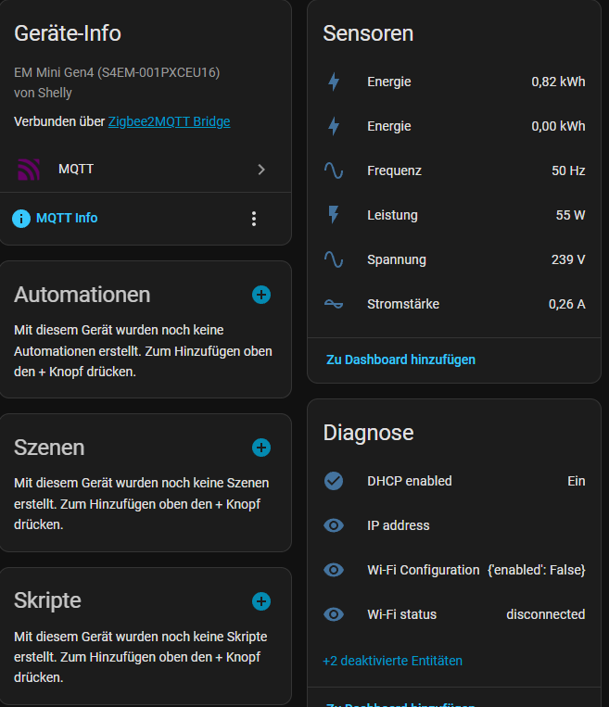
Task: Add a new script with plus icon
Action: pos(261,600)
